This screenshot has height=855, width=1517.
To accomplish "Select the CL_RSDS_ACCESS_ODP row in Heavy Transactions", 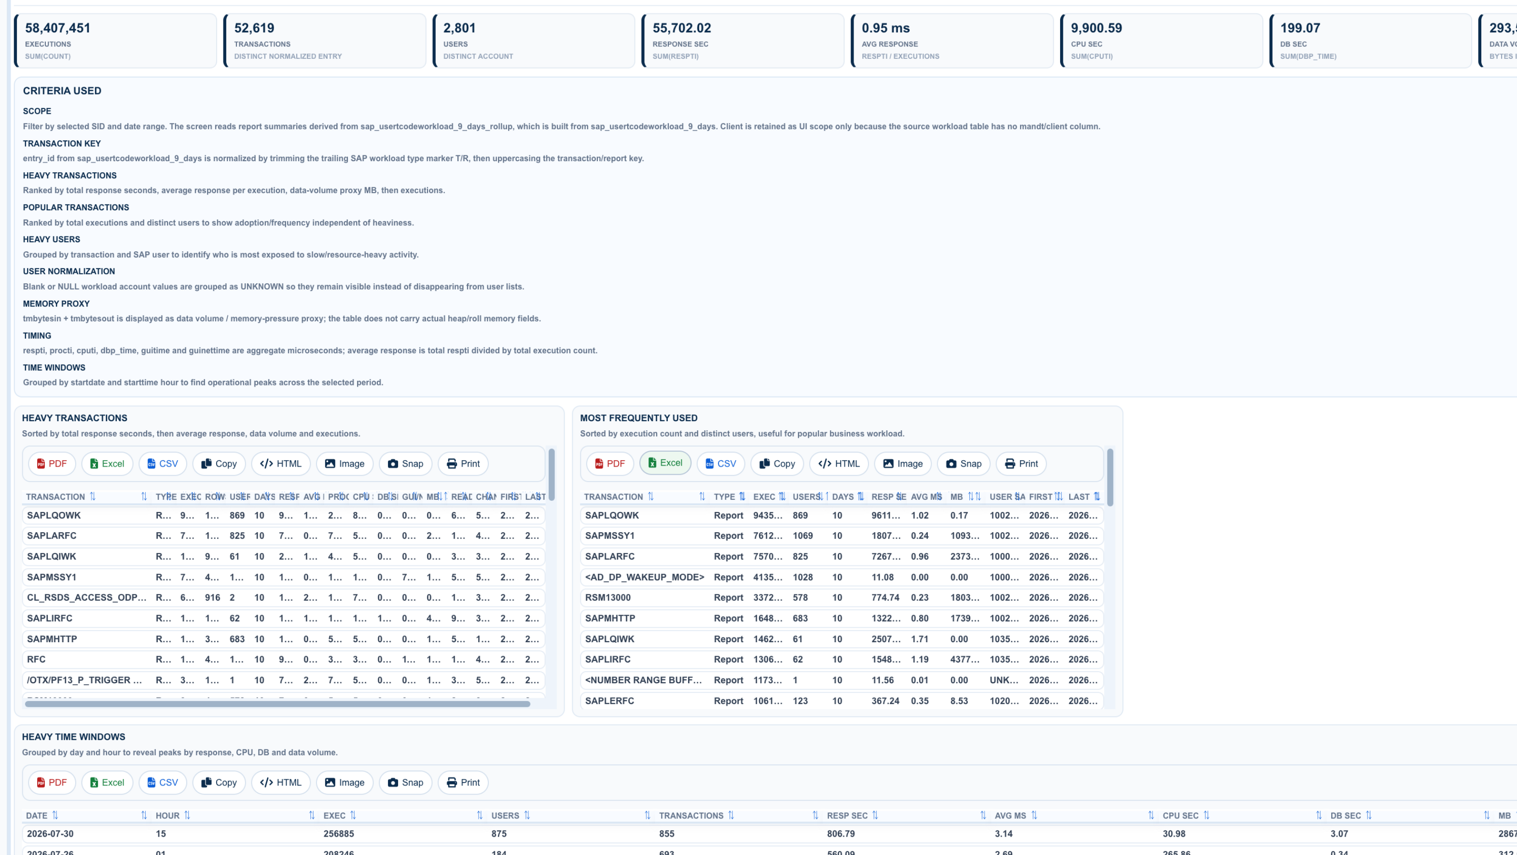I will click(283, 597).
